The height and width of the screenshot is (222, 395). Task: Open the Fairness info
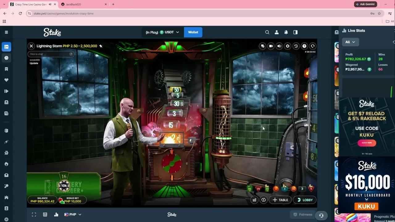303,215
